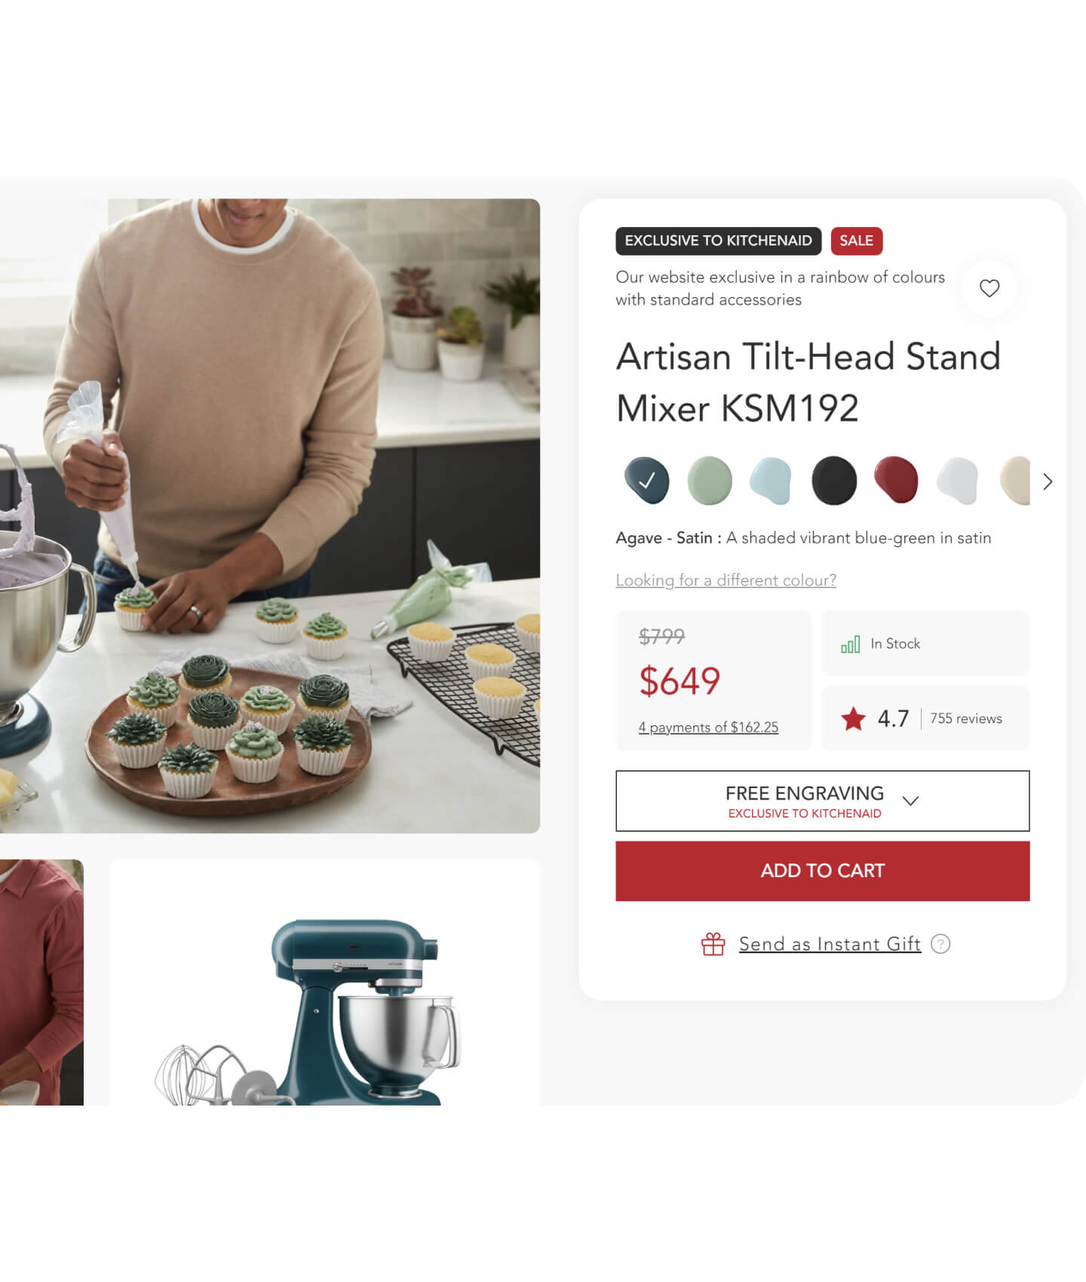
Task: Choose the light blue colour swatch
Action: 771,480
